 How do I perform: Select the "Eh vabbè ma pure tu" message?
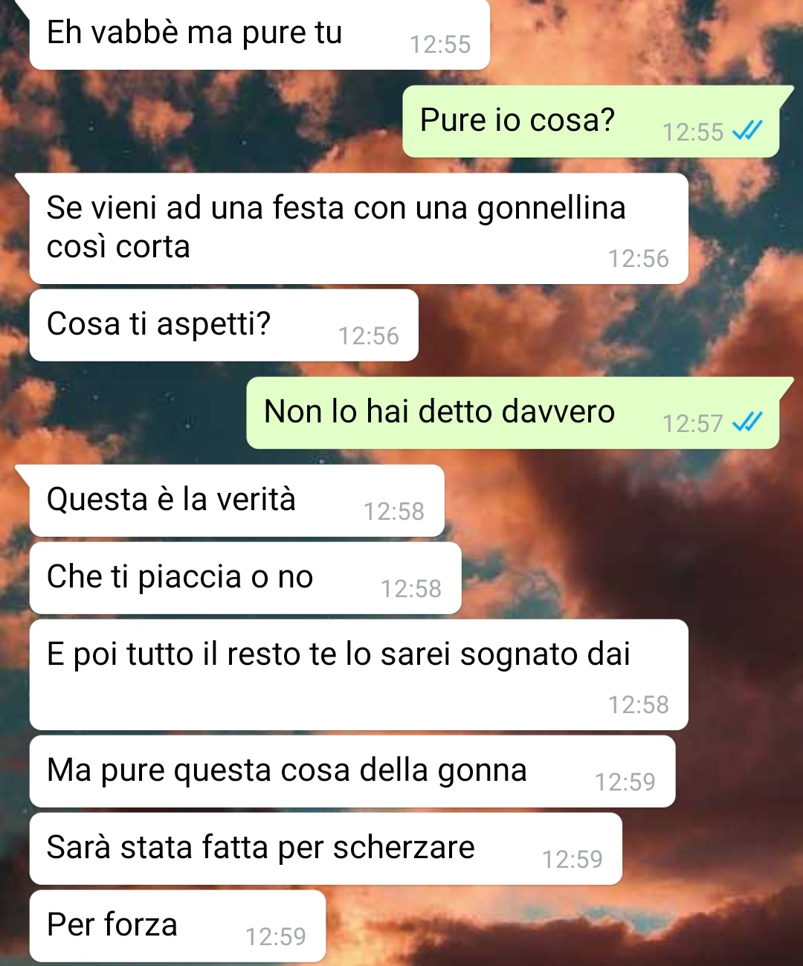coord(259,34)
